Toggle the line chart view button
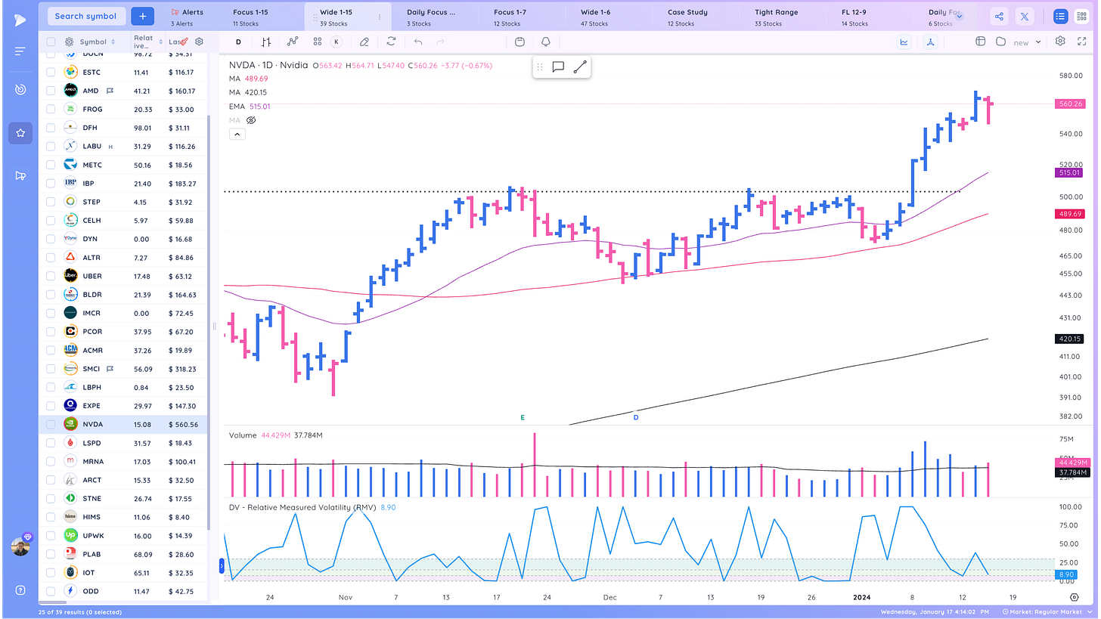This screenshot has width=1101, height=619. click(904, 42)
